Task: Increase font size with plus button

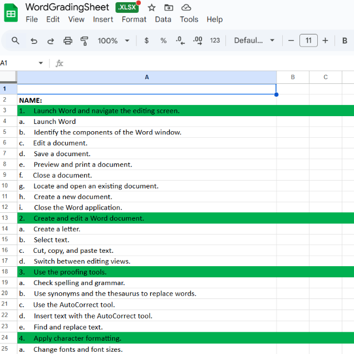Action: [325, 41]
